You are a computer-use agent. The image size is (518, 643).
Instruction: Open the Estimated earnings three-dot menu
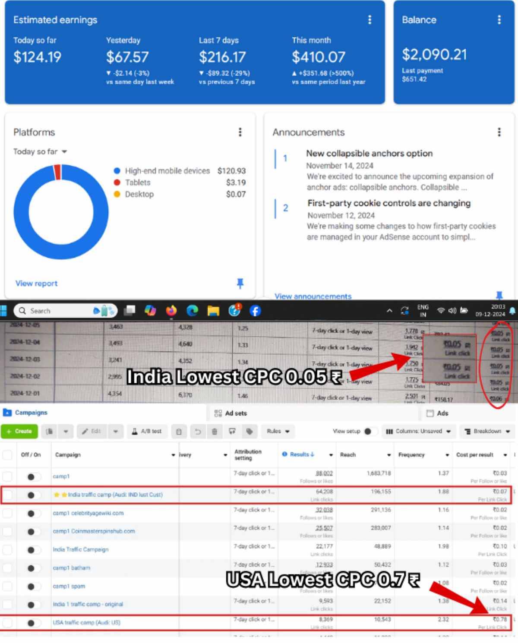(x=370, y=20)
